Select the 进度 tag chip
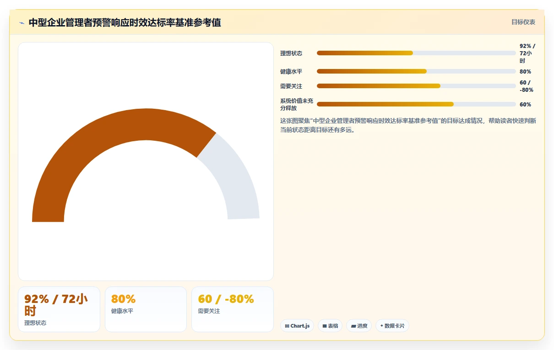The height and width of the screenshot is (350, 554). click(359, 326)
